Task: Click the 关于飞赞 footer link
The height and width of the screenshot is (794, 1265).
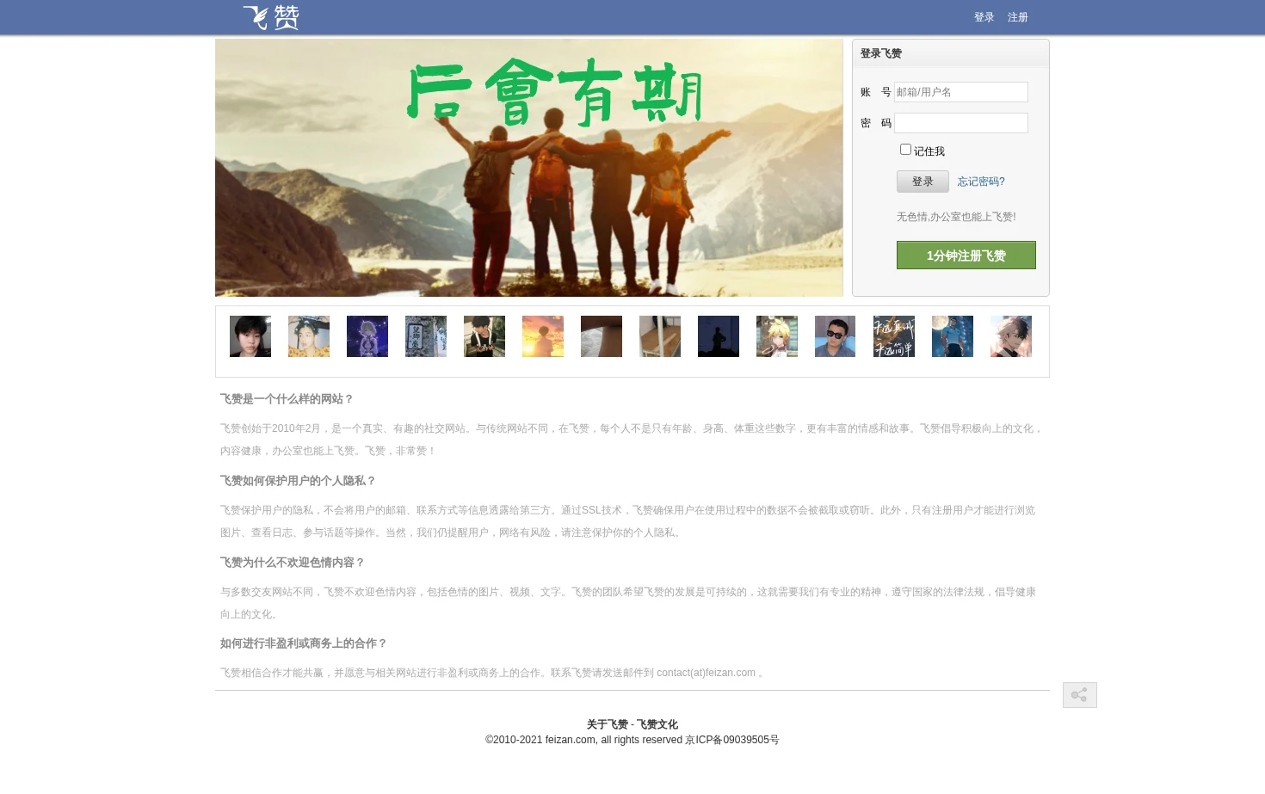Action: 608,724
